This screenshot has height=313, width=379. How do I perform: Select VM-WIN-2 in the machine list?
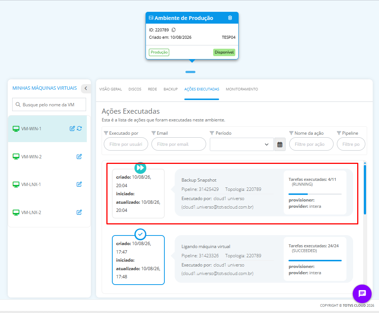coord(47,157)
